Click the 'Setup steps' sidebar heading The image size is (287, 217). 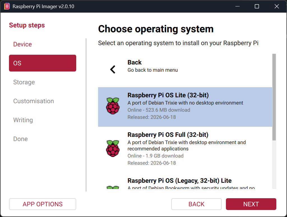(27, 25)
